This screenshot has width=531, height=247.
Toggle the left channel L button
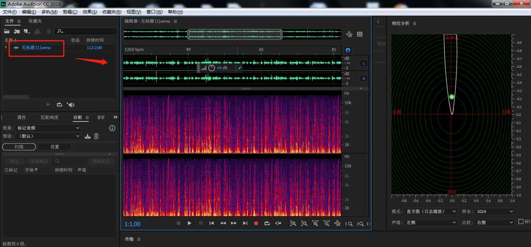point(364,63)
